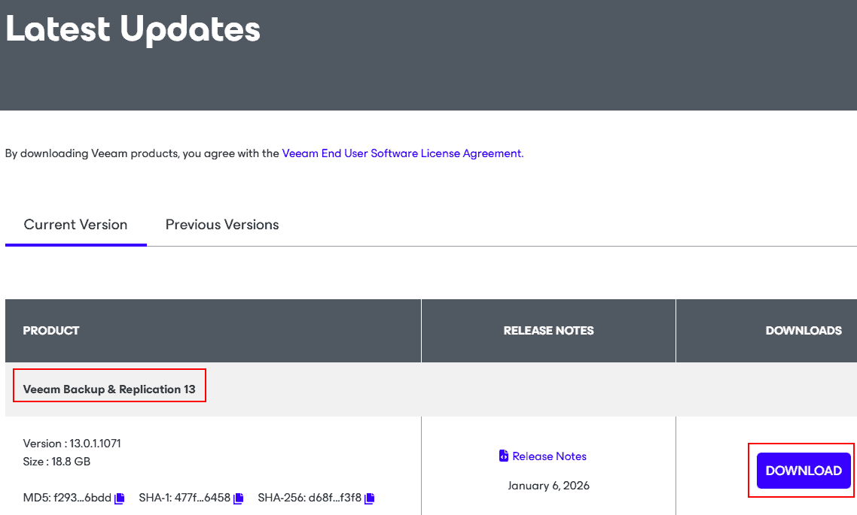This screenshot has height=515, width=857.
Task: Click the Size : 18.8 GB text
Action: pos(56,462)
